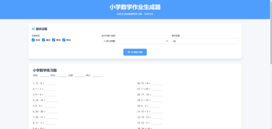Screen dimensions: 272x129
Task: Click problem 3. 9 ÷ 9 =
Action: pos(38,95)
